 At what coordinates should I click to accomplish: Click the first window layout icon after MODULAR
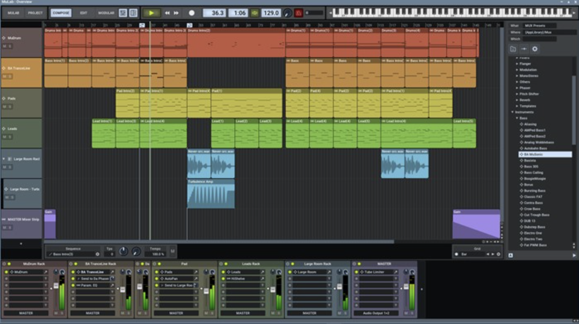(x=123, y=13)
